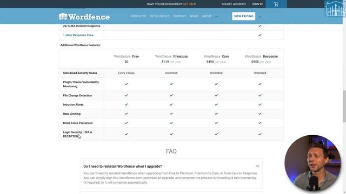Click the 'FAQ' heading
This screenshot has height=194, width=346.
click(171, 151)
